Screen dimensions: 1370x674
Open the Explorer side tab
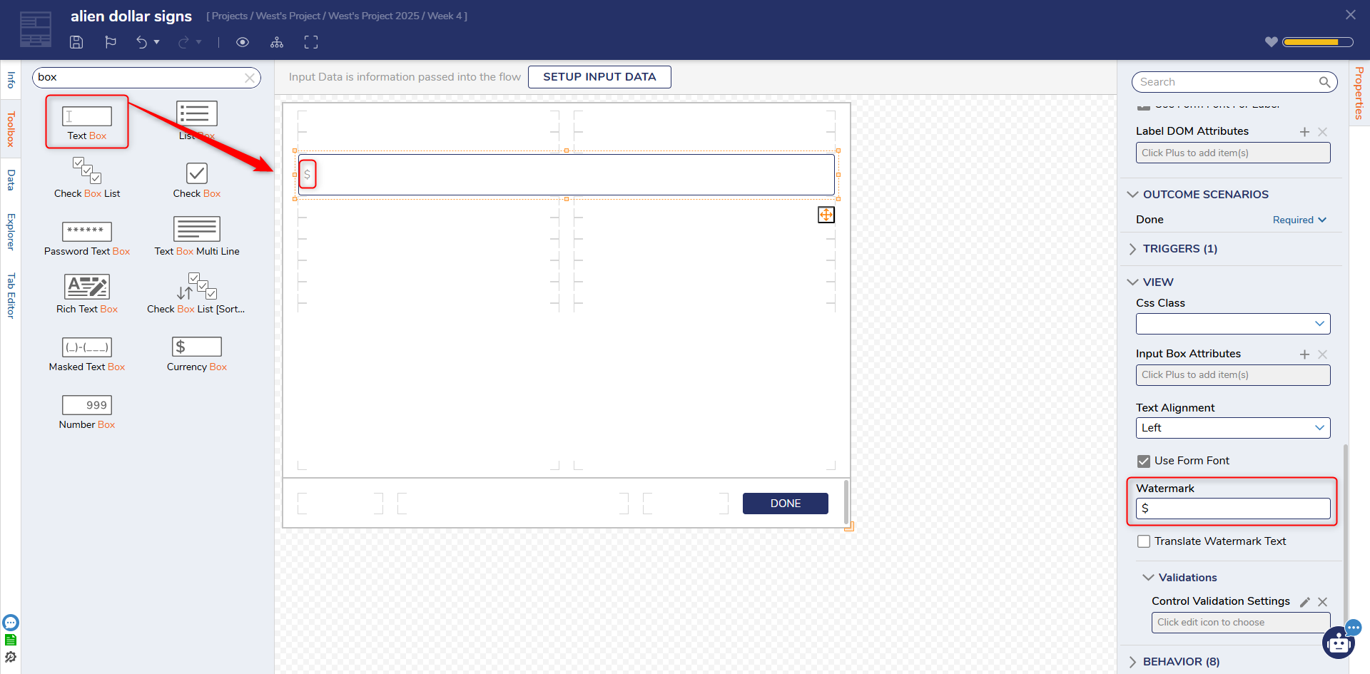[11, 231]
